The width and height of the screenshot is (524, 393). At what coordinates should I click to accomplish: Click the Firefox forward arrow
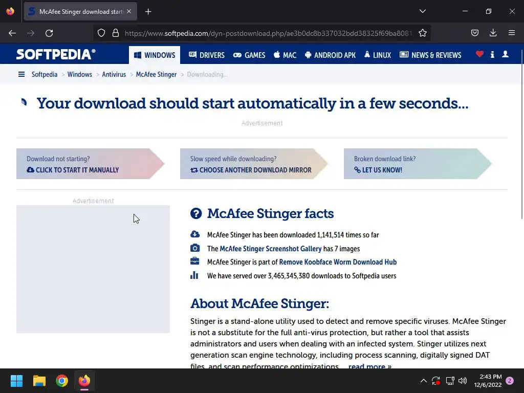pyautogui.click(x=31, y=33)
